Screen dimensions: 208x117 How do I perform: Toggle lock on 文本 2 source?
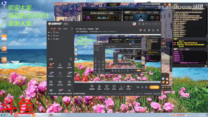pyautogui.click(x=51, y=32)
